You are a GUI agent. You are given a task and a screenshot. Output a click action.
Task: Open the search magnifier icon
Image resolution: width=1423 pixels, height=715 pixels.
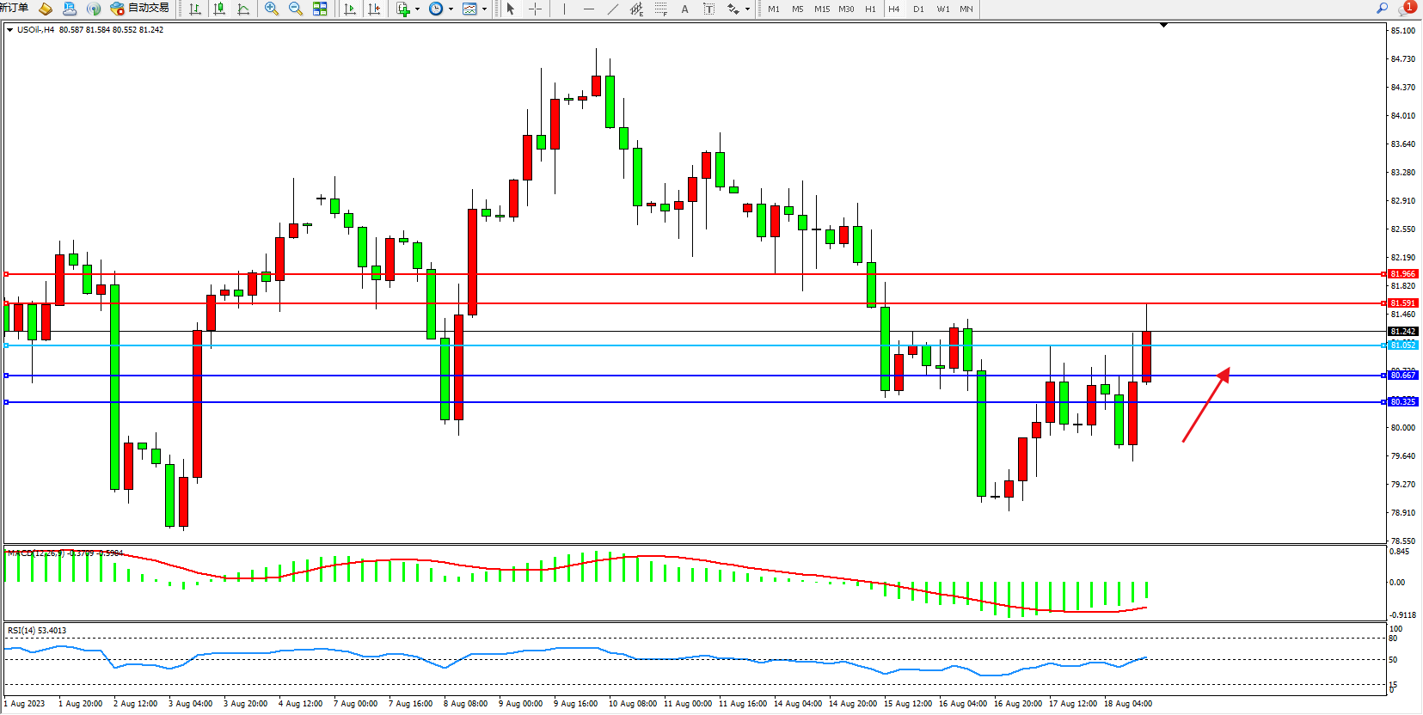[1383, 9]
